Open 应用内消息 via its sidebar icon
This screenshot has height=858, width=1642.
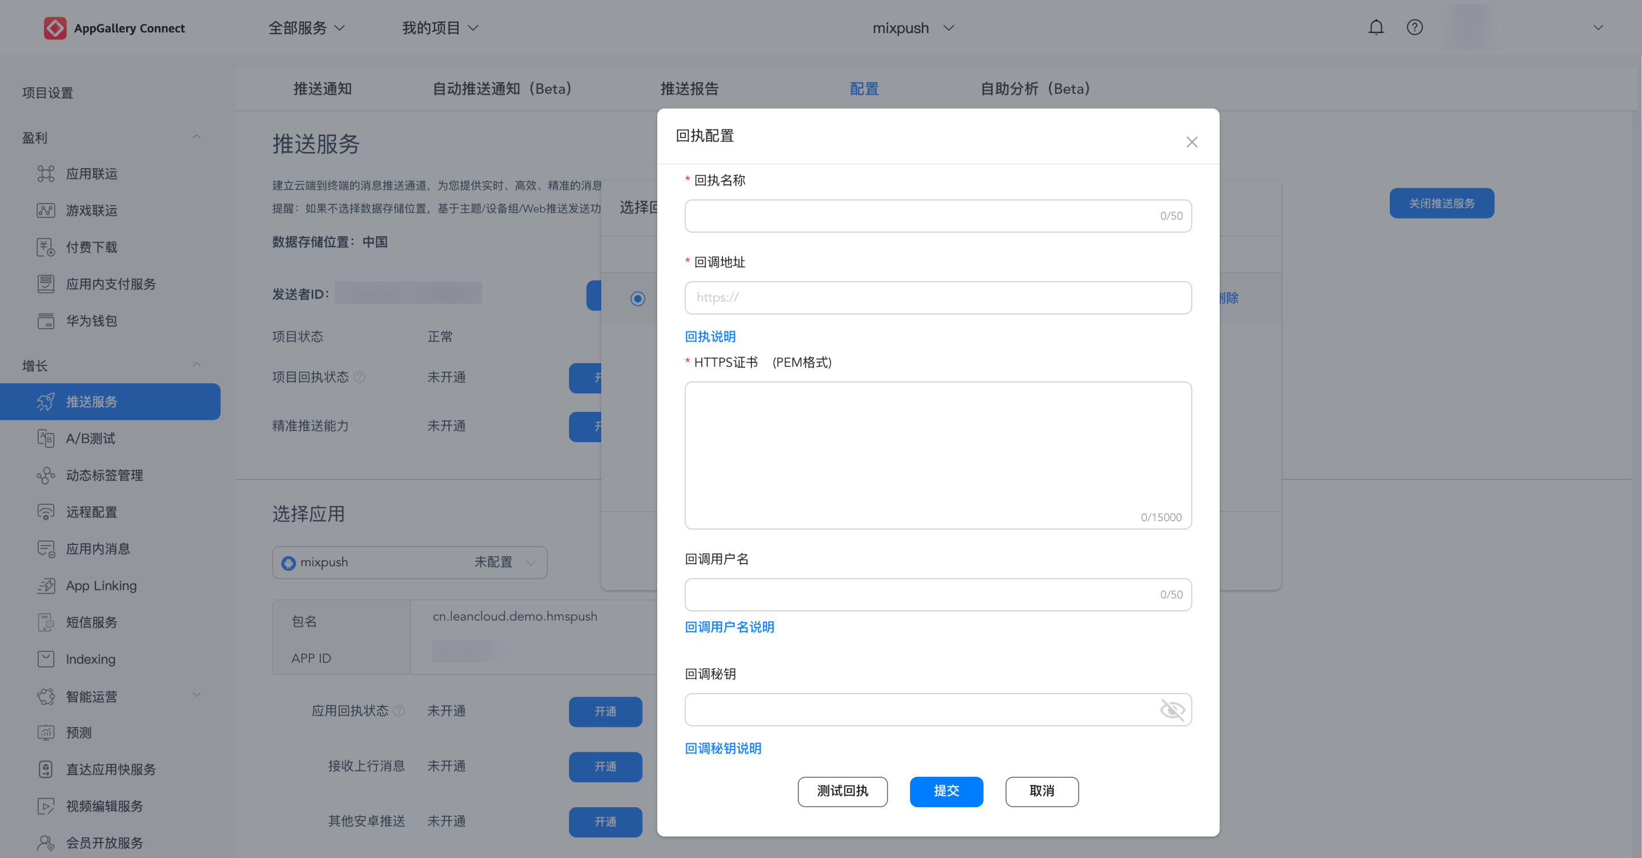(46, 549)
